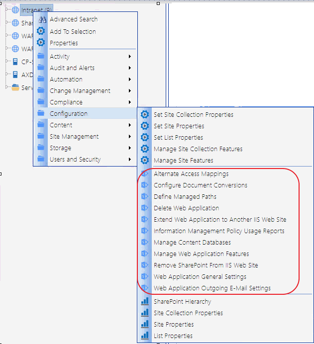314x344 pixels.
Task: Click the globe icon of Intranet node
Action: point(15,10)
